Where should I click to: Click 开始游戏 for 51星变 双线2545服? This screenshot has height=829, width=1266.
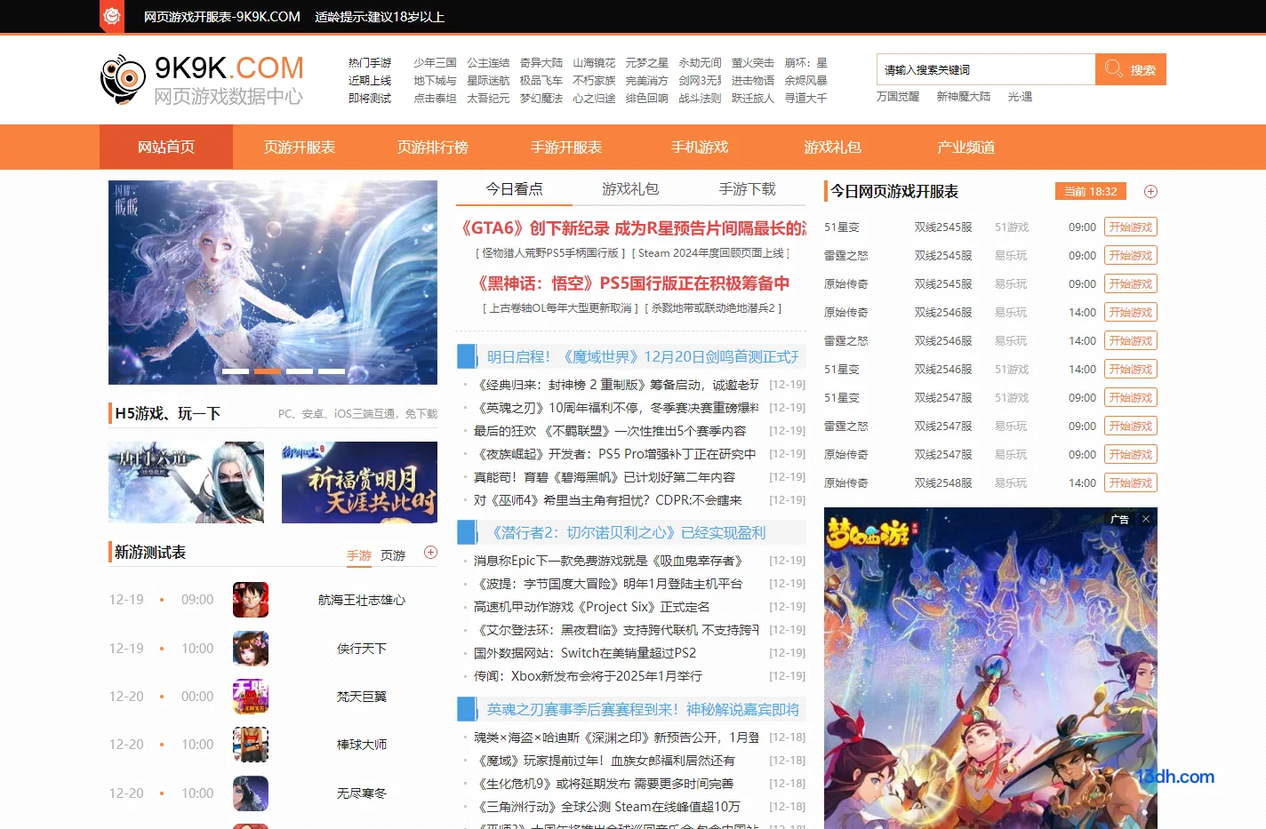[x=1130, y=227]
